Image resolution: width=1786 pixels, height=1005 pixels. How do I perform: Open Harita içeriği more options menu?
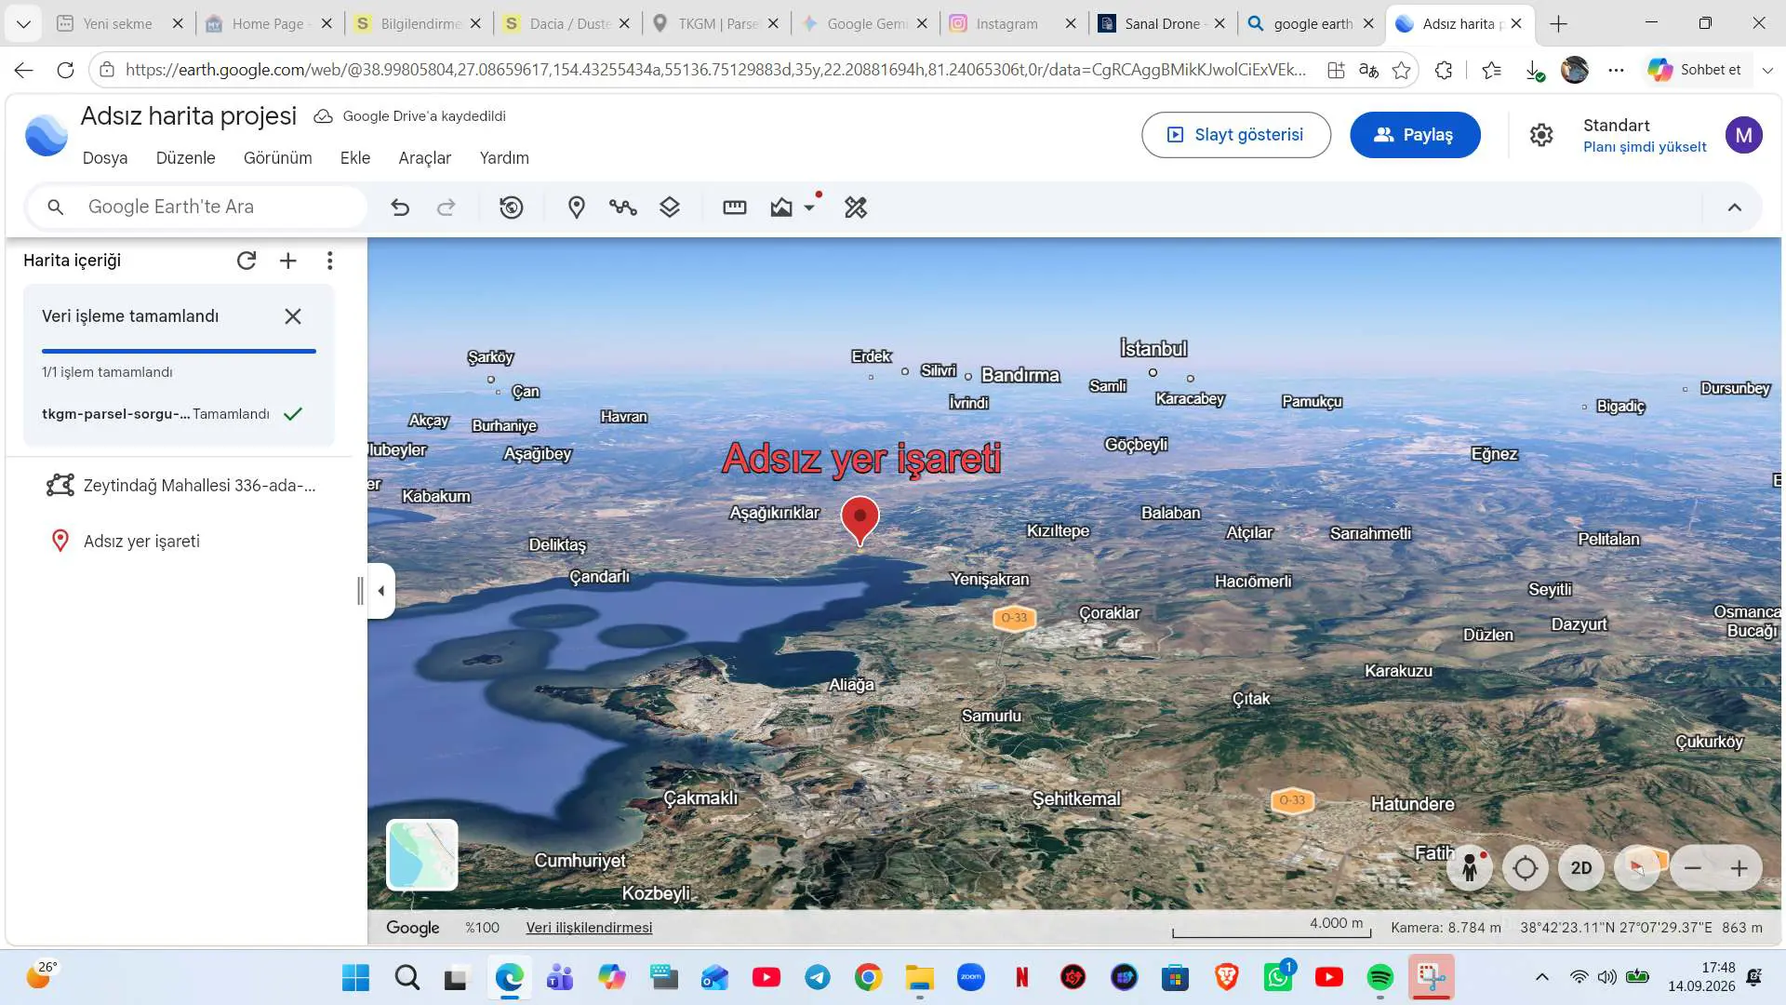click(330, 261)
